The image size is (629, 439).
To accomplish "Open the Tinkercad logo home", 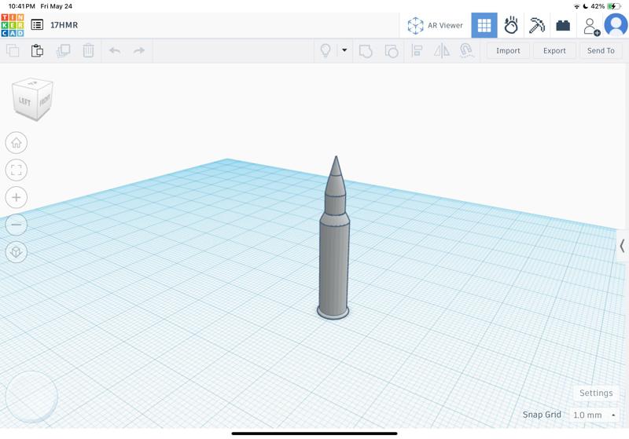I will (x=13, y=25).
